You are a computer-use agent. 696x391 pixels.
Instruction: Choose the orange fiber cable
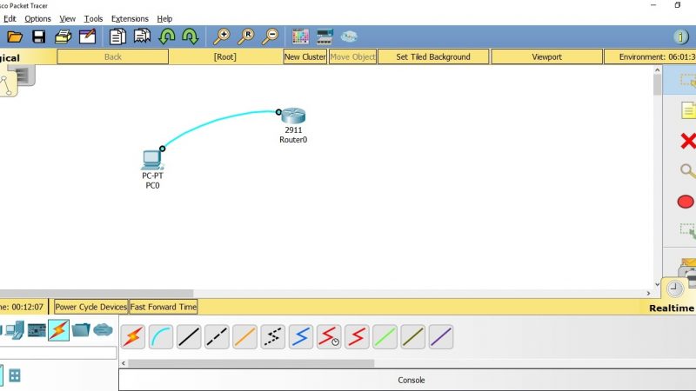tap(244, 337)
